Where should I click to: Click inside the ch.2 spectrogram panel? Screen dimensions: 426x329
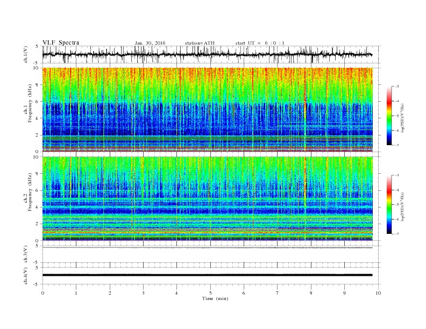click(208, 199)
